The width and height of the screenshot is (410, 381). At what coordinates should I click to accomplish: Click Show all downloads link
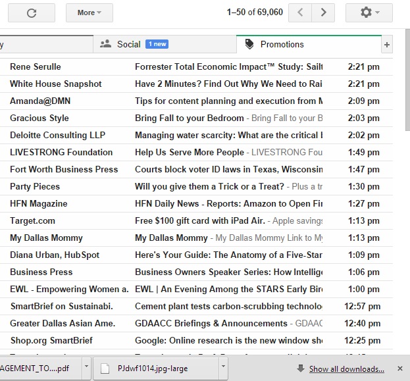coord(346,369)
